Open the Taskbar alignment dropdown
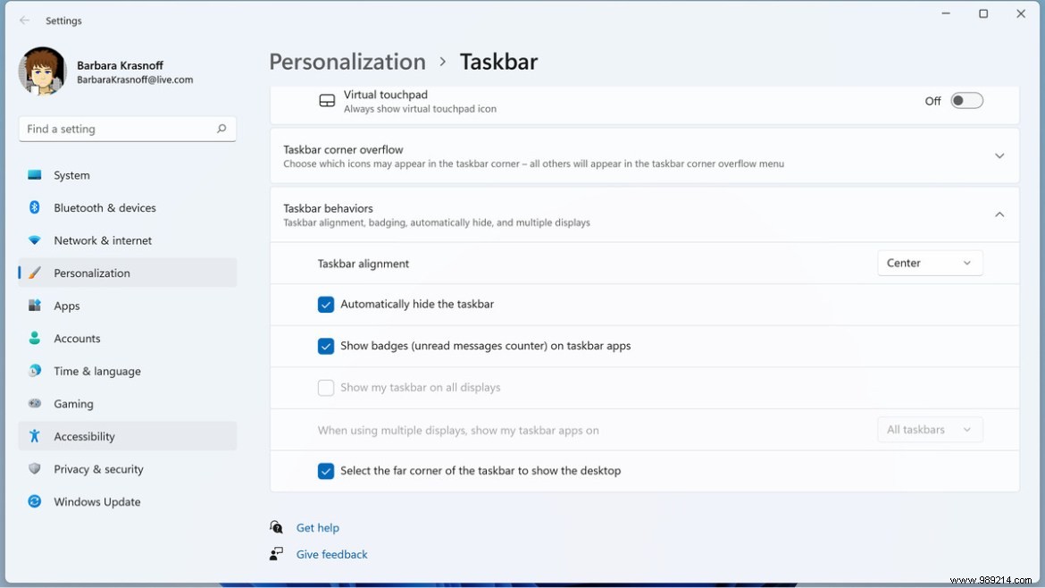This screenshot has height=588, width=1045. pyautogui.click(x=930, y=263)
